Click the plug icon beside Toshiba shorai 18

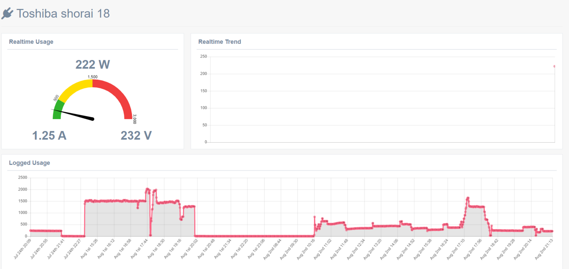coord(7,14)
